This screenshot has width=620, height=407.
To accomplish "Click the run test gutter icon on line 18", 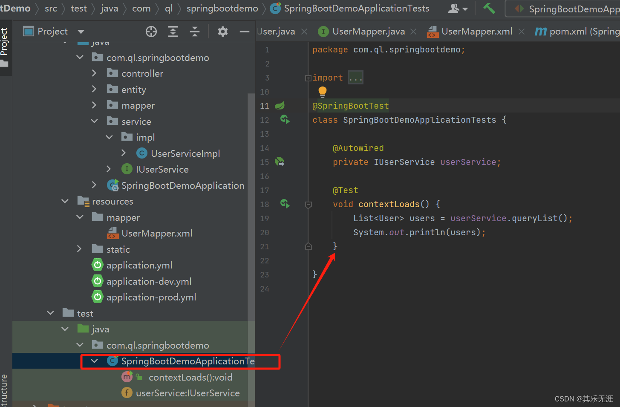I will tap(285, 204).
